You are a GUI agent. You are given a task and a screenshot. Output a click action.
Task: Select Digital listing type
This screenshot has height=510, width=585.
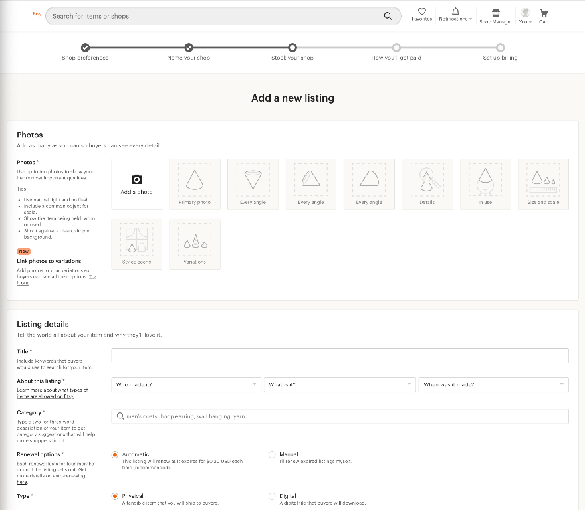click(x=272, y=496)
